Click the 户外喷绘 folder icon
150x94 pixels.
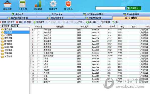pyautogui.click(x=3, y=35)
